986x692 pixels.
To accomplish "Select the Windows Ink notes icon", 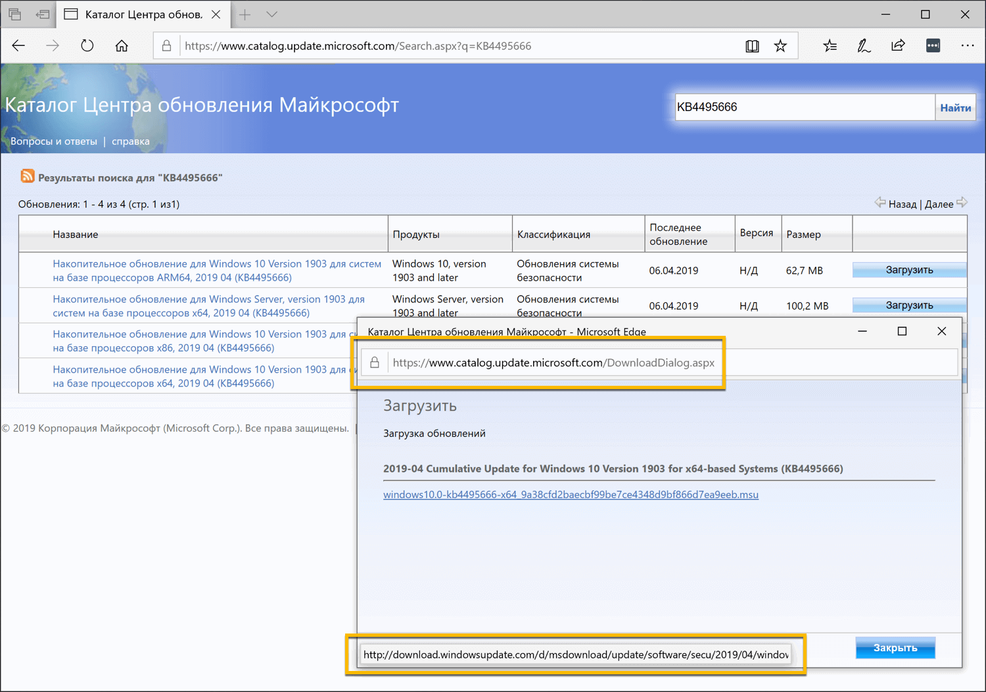I will click(864, 45).
